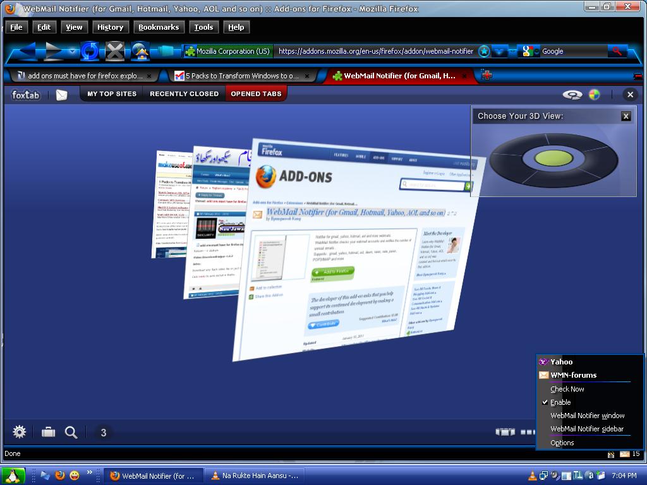Click the tab count badge showing 3
The width and height of the screenshot is (647, 485).
tap(103, 432)
